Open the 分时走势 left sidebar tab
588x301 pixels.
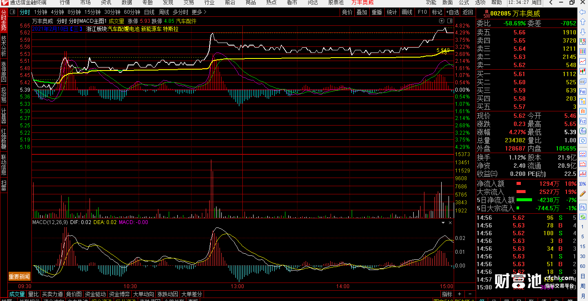(3, 21)
